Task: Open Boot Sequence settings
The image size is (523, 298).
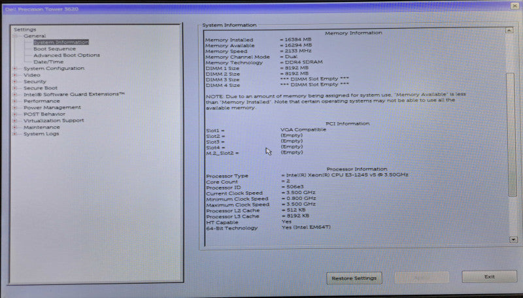Action: [55, 48]
